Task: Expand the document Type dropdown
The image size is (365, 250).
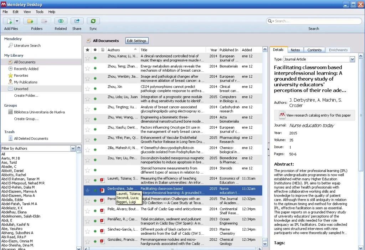Action: pyautogui.click(x=352, y=60)
